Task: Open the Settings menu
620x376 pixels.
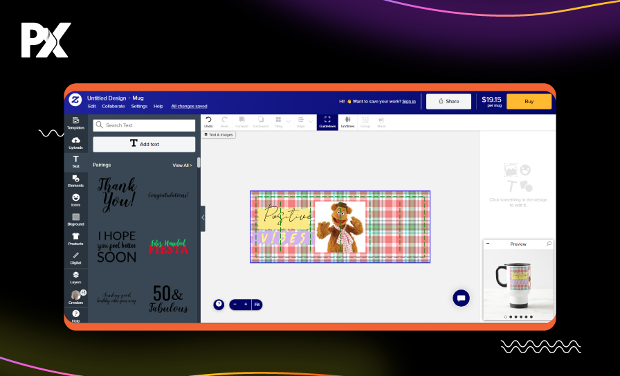Action: pyautogui.click(x=139, y=106)
